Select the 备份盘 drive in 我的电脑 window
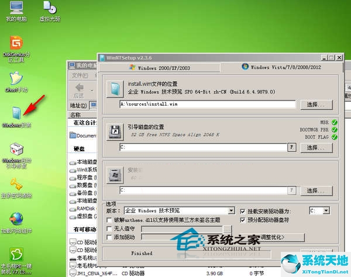Viewport: 351px width, 277px height. [x=83, y=193]
